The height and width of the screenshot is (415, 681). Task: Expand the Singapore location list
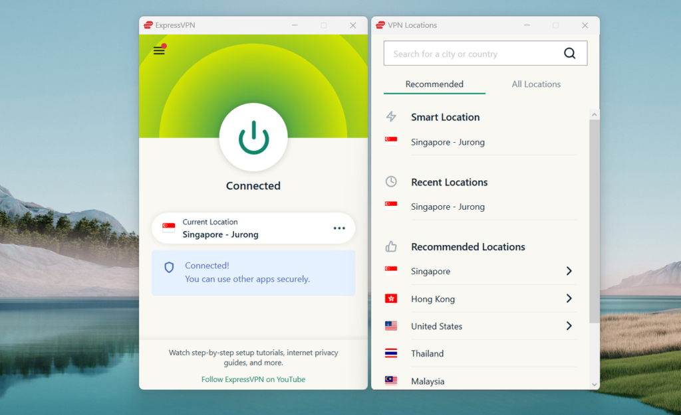[x=569, y=271]
